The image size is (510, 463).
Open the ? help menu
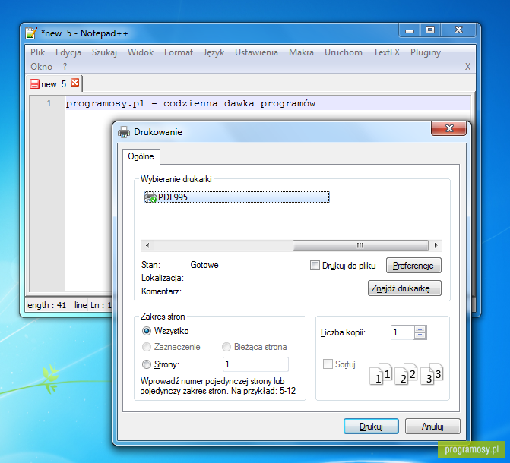[65, 67]
